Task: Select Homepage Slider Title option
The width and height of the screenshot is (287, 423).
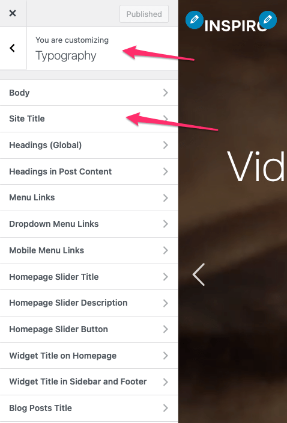Action: (89, 277)
